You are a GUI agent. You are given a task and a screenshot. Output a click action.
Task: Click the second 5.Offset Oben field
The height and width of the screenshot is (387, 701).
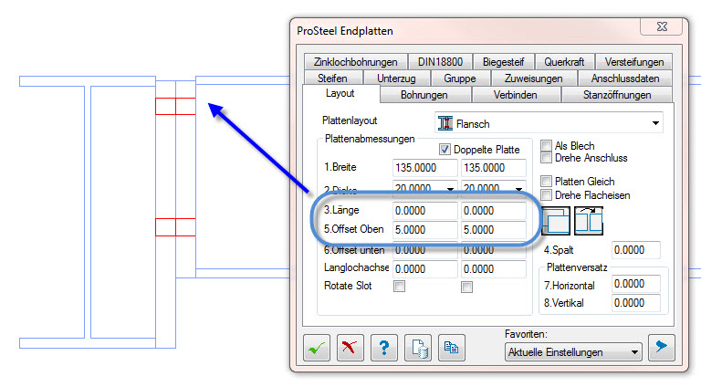[x=494, y=230]
